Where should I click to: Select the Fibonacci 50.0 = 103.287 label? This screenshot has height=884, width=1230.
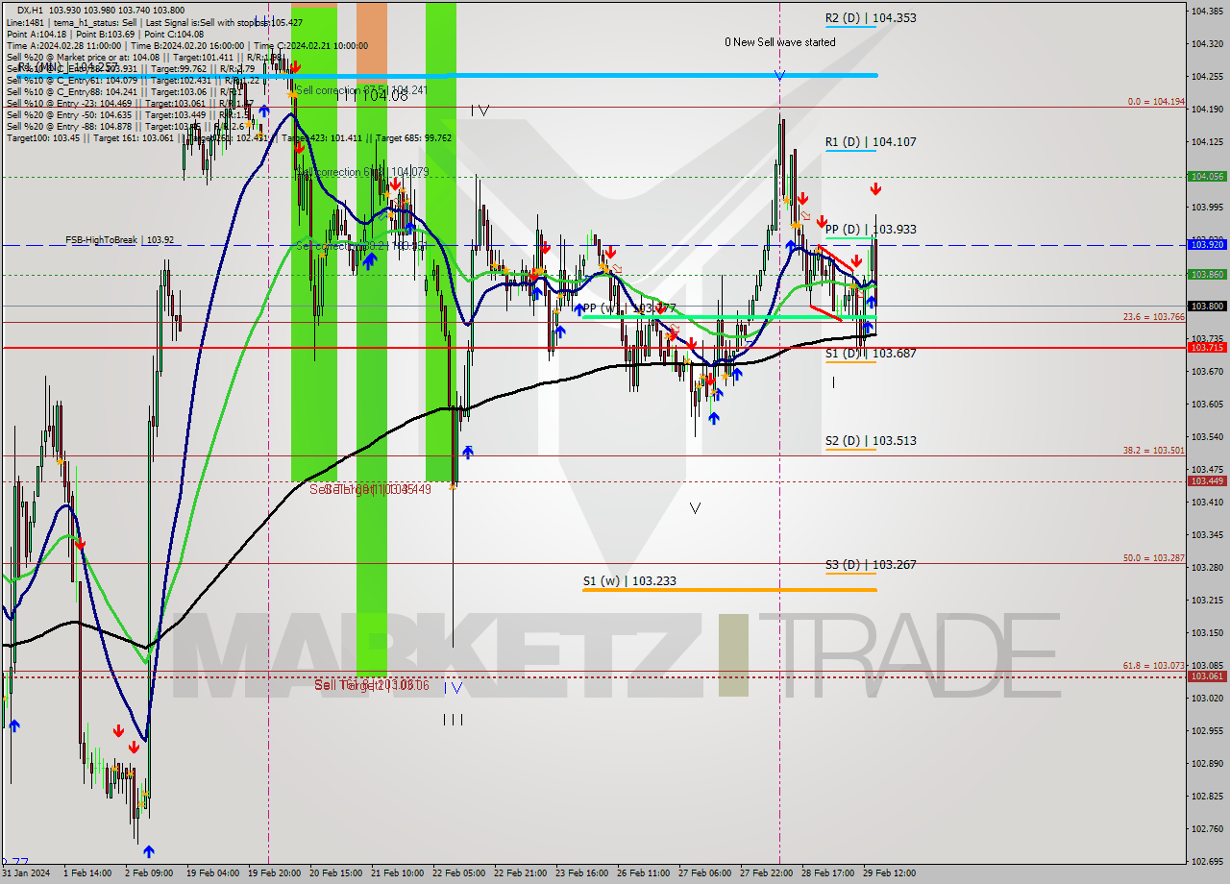click(x=1154, y=557)
